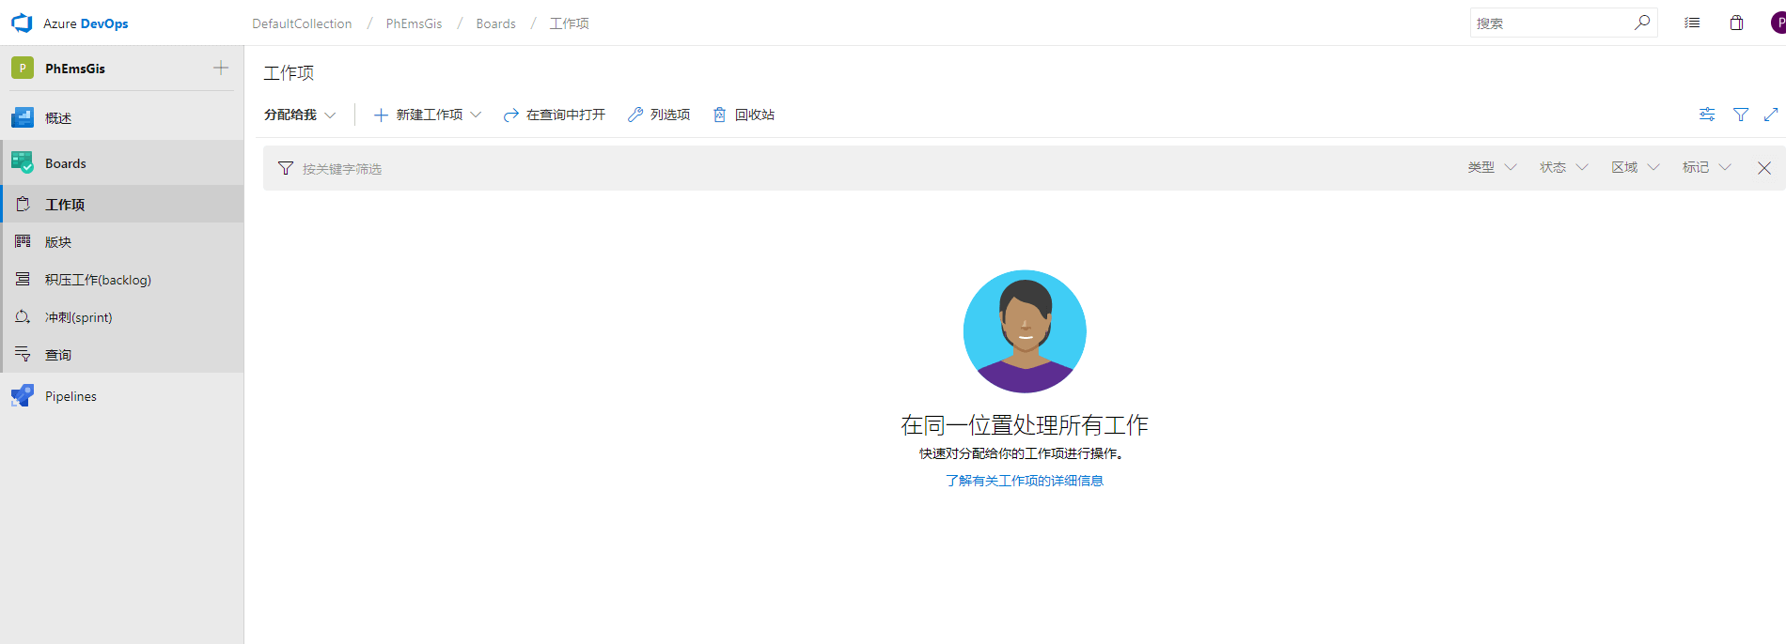Open the view options settings icon
The height and width of the screenshot is (644, 1786).
coord(1707,115)
